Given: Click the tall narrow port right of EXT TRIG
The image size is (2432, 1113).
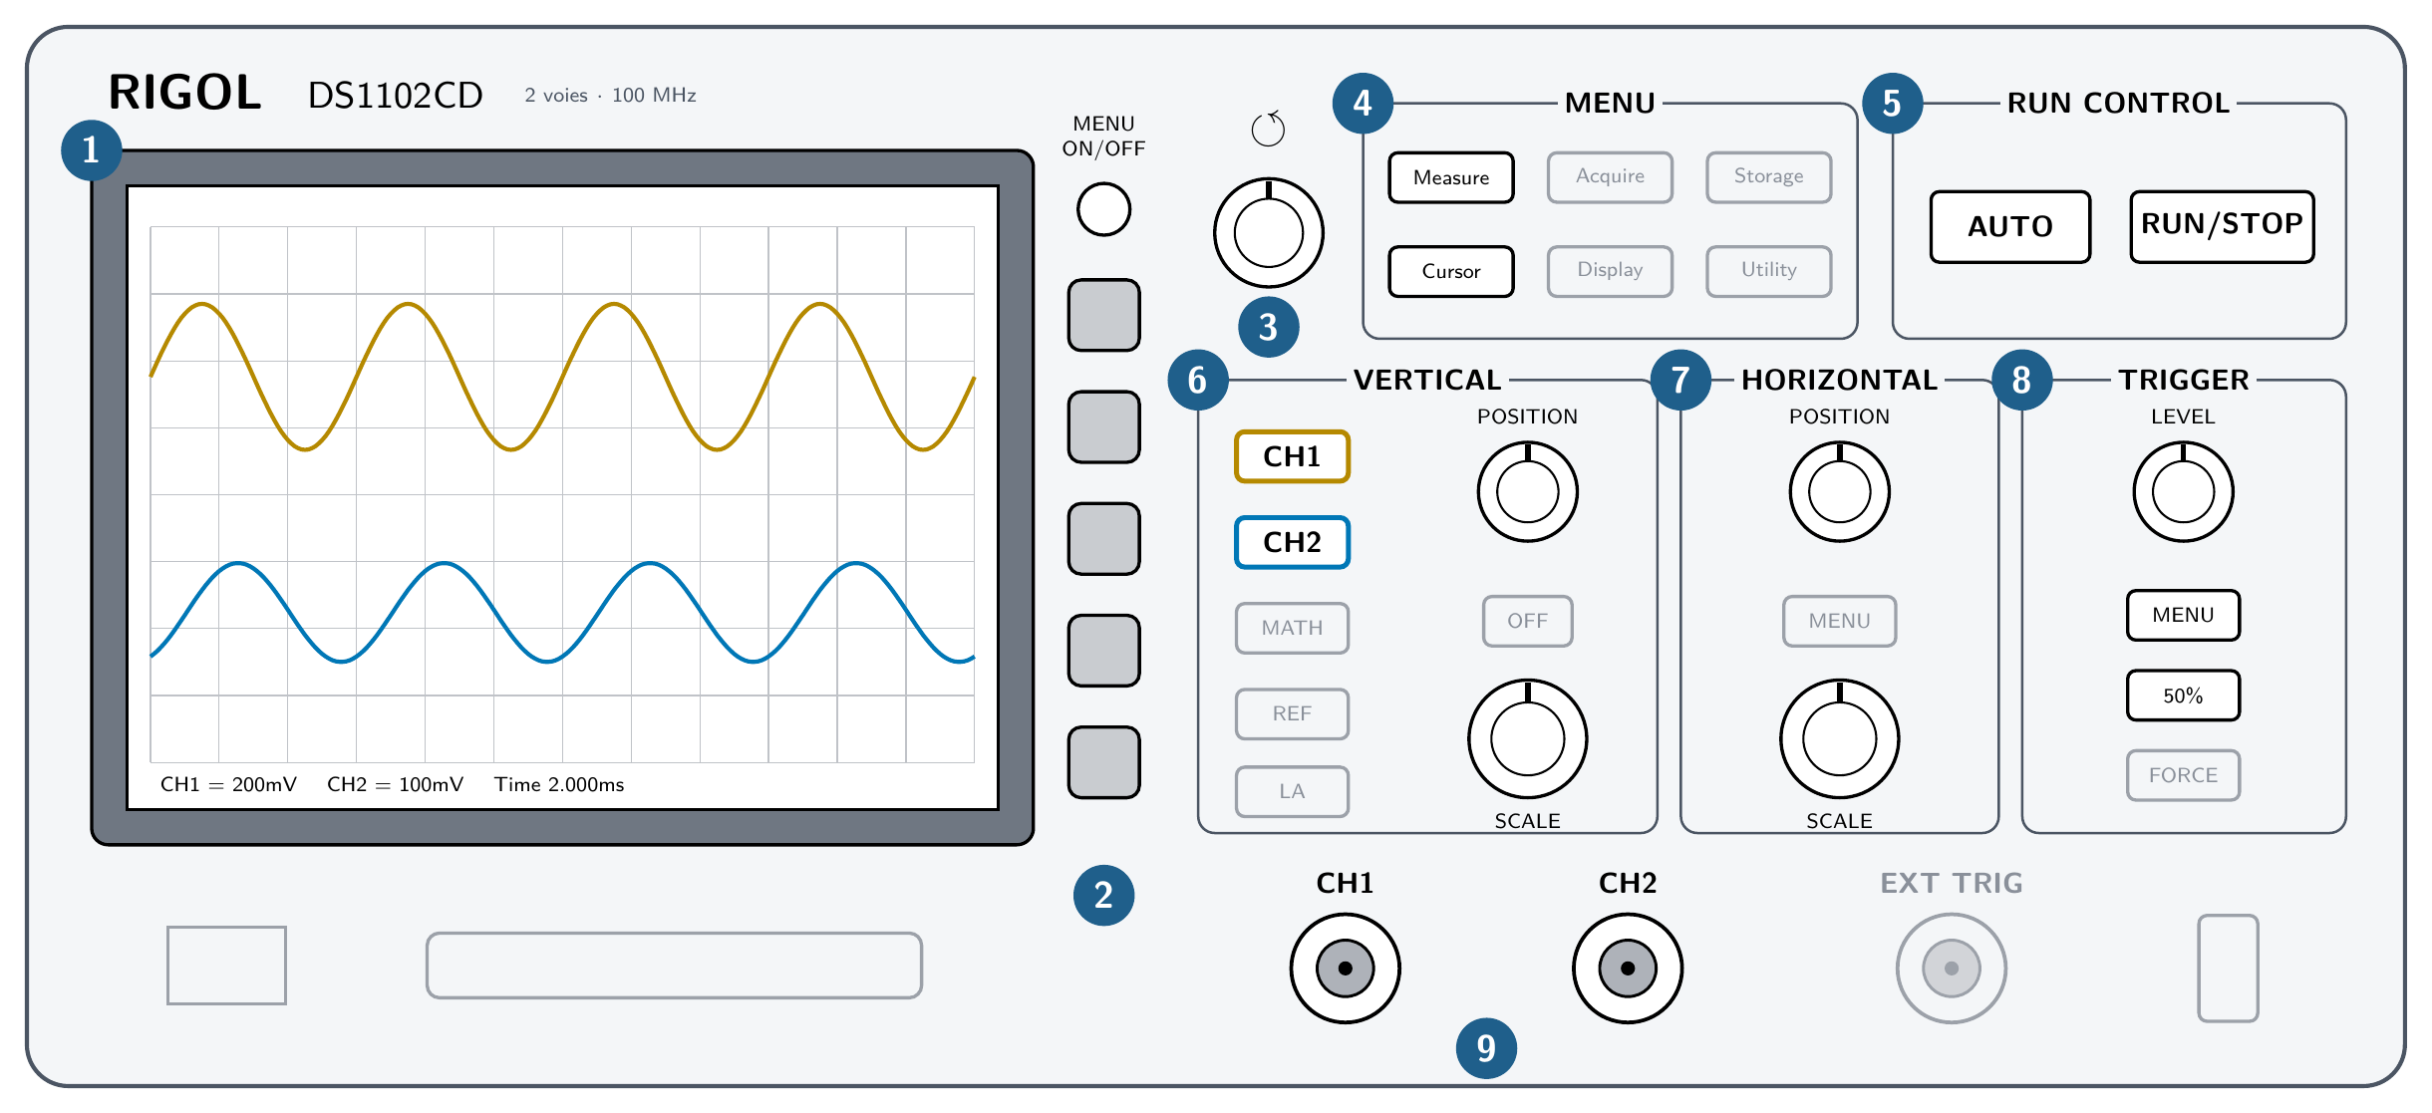Looking at the screenshot, I should [2228, 968].
